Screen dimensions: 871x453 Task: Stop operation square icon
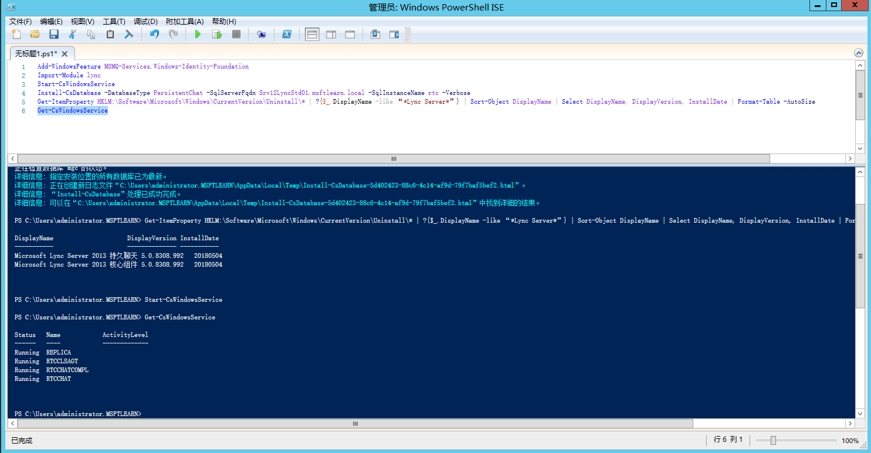tap(236, 35)
